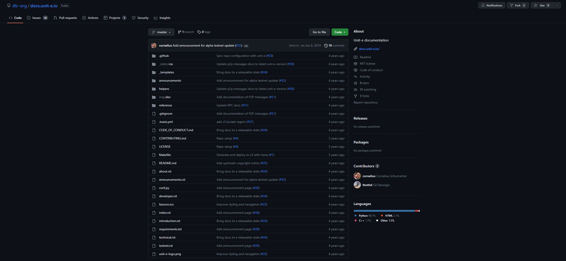Click the Notifications bell button

pos(491,5)
